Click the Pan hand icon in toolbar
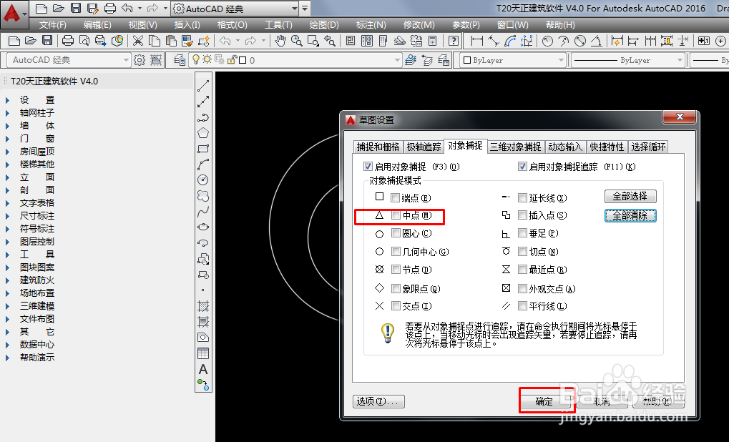 click(x=280, y=41)
